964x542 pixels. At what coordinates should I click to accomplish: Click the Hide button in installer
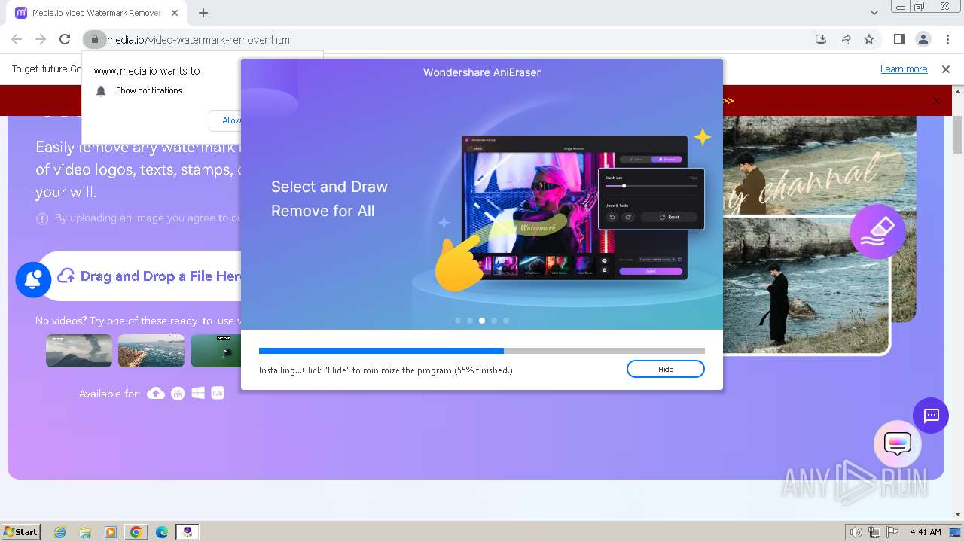click(665, 369)
